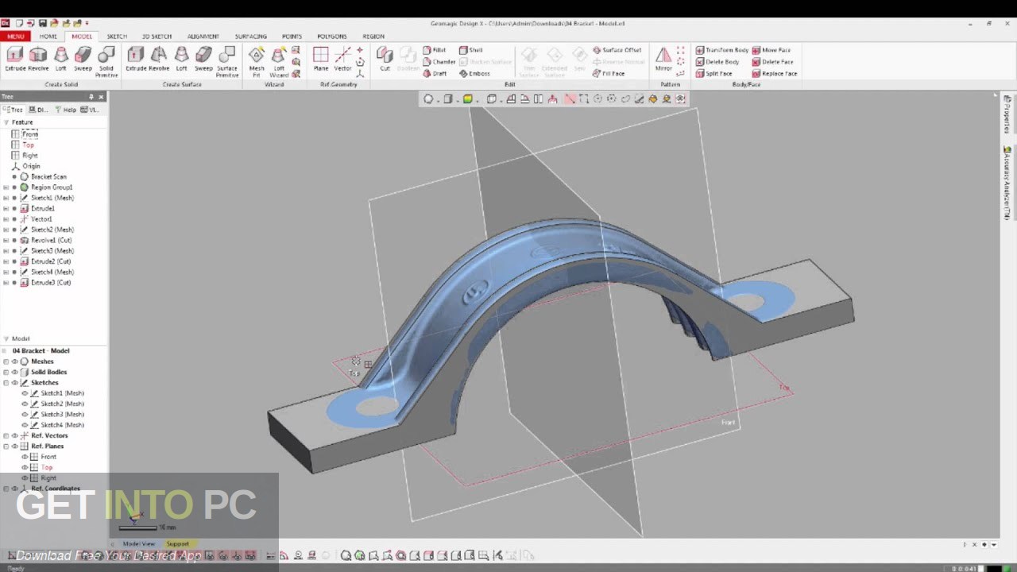Open the Accuracy Analyzer side panel
This screenshot has width=1017, height=572.
(x=1007, y=183)
